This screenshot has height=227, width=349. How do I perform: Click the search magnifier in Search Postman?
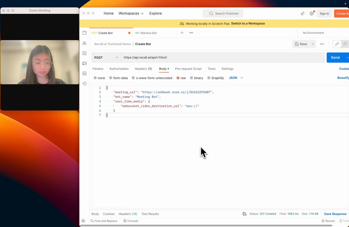(x=211, y=13)
